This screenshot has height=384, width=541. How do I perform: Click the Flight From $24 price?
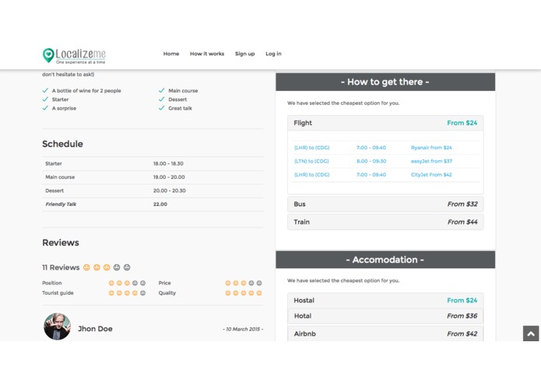tap(462, 123)
